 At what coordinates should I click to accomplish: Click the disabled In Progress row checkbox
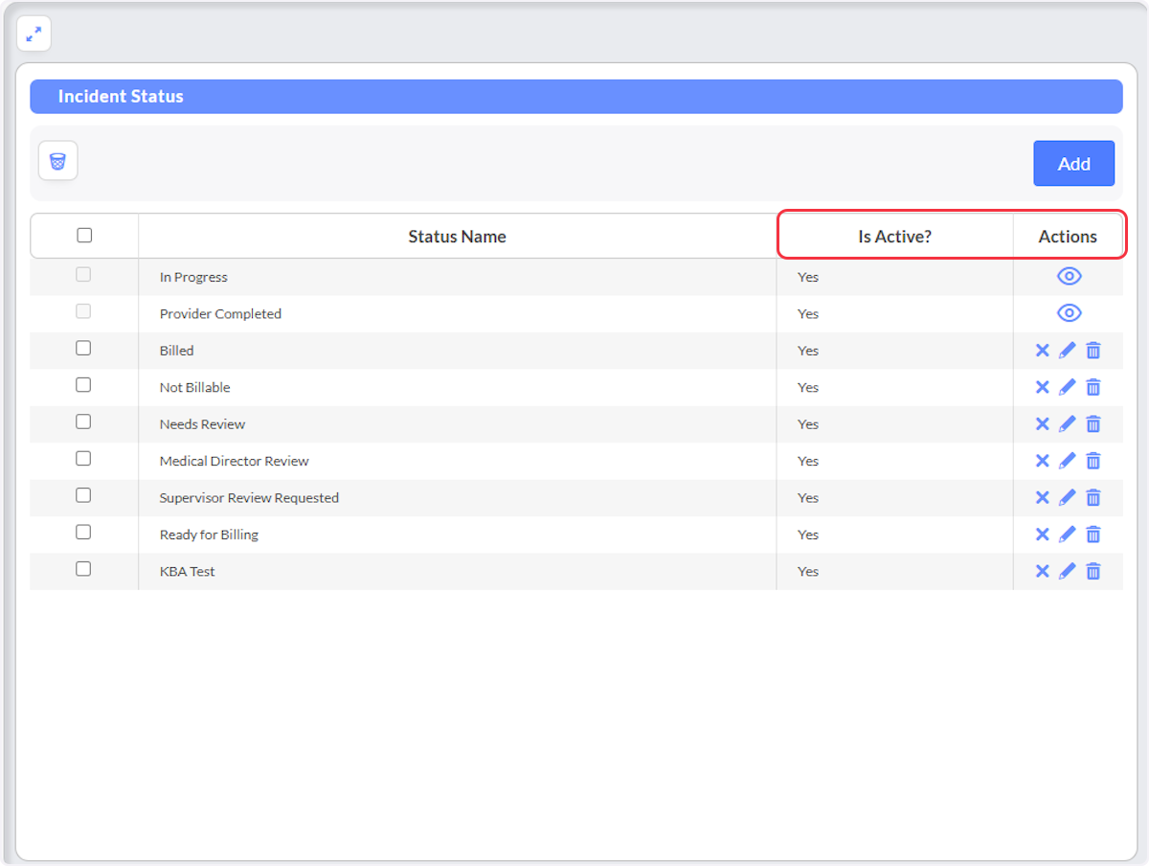[x=83, y=274]
